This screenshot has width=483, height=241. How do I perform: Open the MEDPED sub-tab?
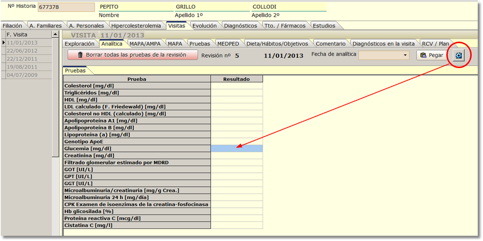[x=228, y=44]
